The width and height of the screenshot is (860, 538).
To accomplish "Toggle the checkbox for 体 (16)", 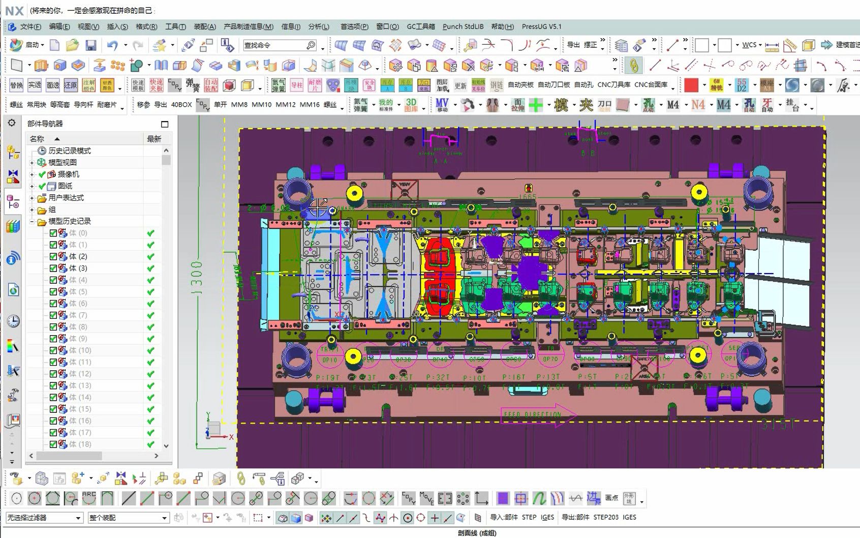I will point(53,421).
